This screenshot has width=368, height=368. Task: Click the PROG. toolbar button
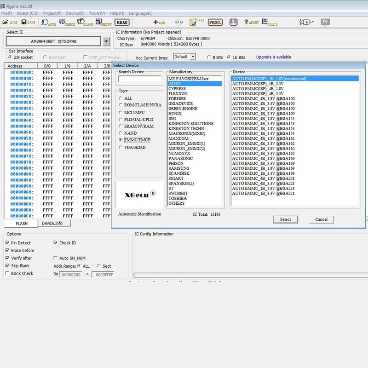[x=215, y=23]
